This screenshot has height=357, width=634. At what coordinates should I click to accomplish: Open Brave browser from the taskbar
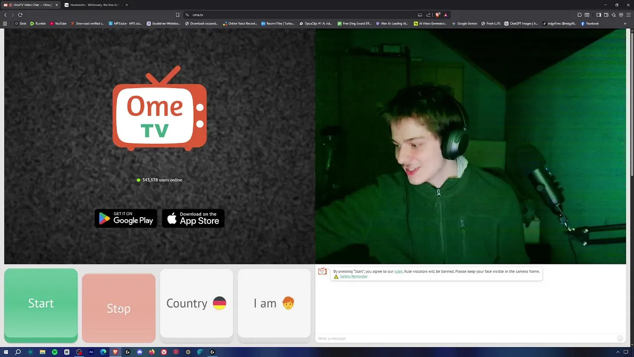pyautogui.click(x=115, y=352)
